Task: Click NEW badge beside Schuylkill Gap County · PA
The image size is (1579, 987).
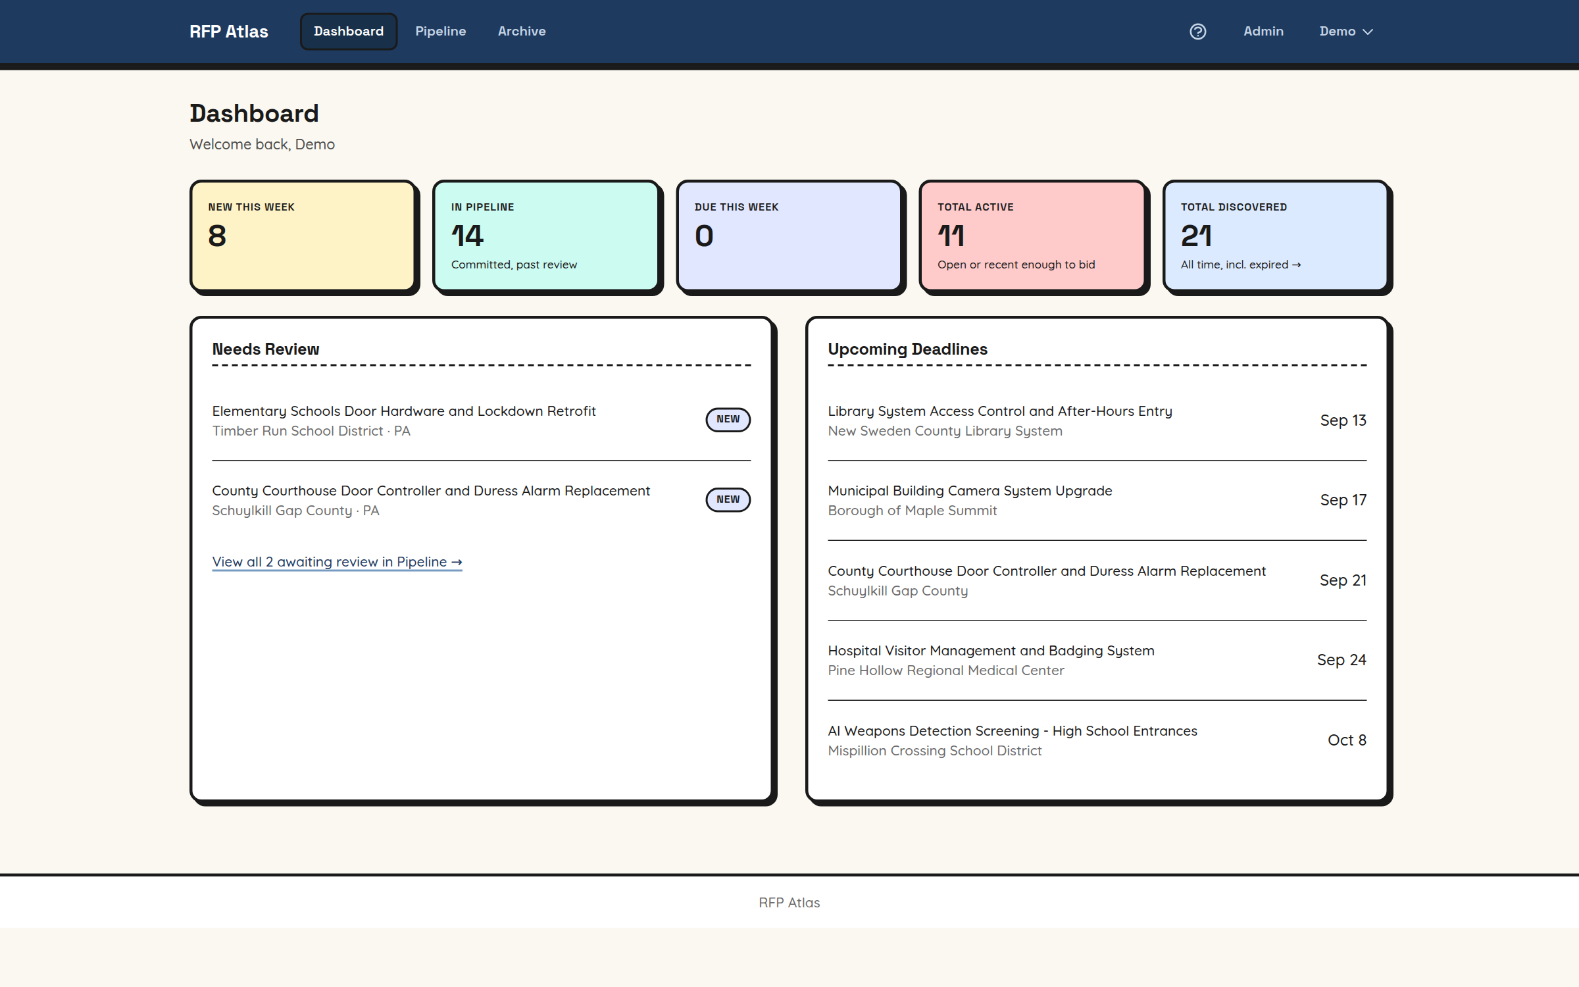Action: [728, 499]
